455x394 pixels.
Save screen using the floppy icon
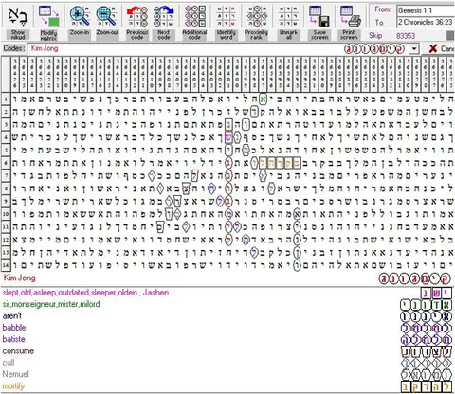click(319, 16)
